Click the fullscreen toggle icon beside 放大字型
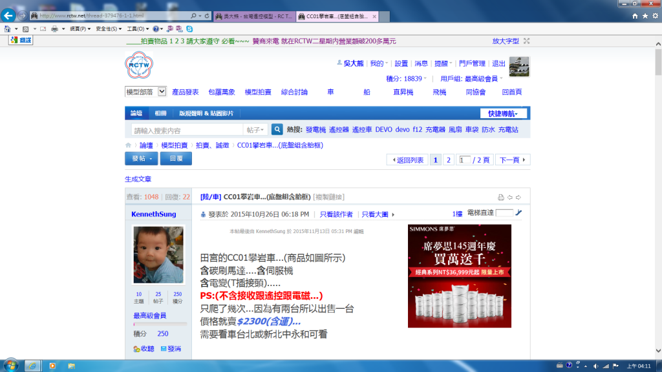 tap(526, 41)
